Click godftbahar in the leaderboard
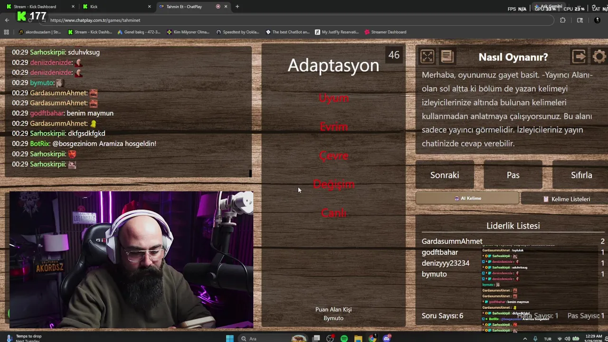Viewport: 608px width, 342px height. click(x=440, y=252)
